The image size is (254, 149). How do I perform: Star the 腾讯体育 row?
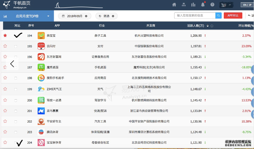[x=5, y=132]
